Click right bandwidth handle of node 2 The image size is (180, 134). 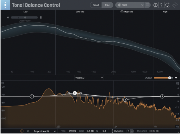(81, 93)
